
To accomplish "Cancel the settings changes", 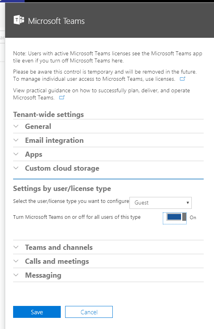I will click(x=89, y=312).
